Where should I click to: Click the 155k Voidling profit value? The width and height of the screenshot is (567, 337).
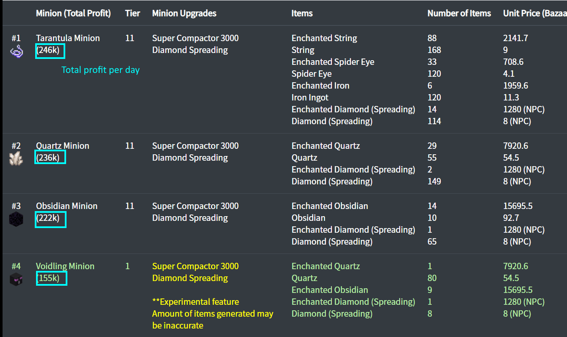51,279
